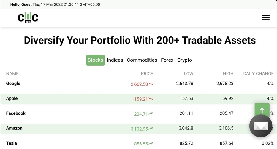Click Tesla's upward trend arrow icon
Screen dimensions: 277x149
pos(151,144)
